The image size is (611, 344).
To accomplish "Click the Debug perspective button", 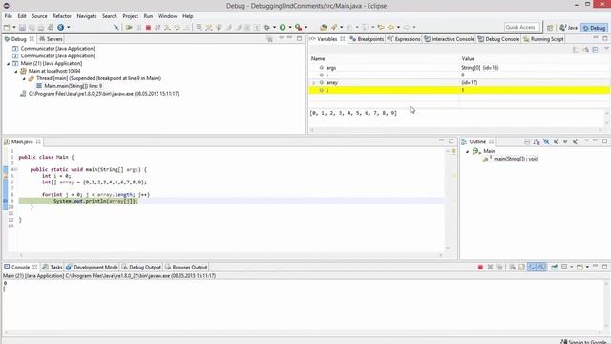I will 594,28.
